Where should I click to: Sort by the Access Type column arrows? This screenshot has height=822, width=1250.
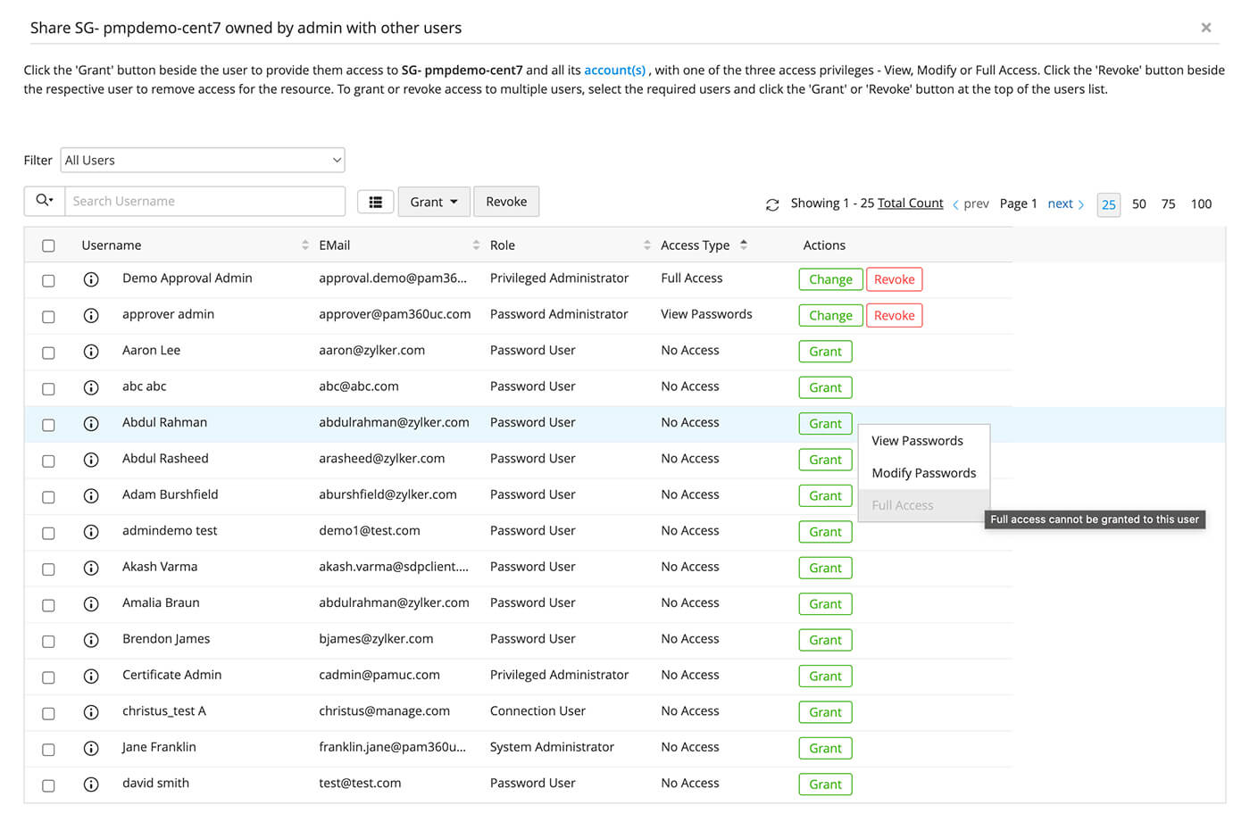click(744, 245)
